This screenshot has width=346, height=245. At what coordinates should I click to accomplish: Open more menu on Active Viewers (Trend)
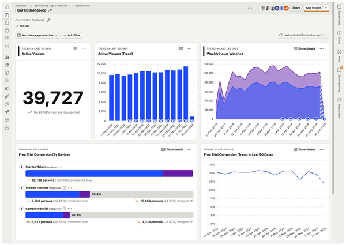[x=190, y=48]
